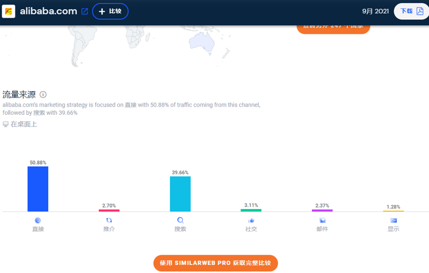
Task: Click the desktop monitor icon by 在桌面上
Action: click(x=5, y=124)
